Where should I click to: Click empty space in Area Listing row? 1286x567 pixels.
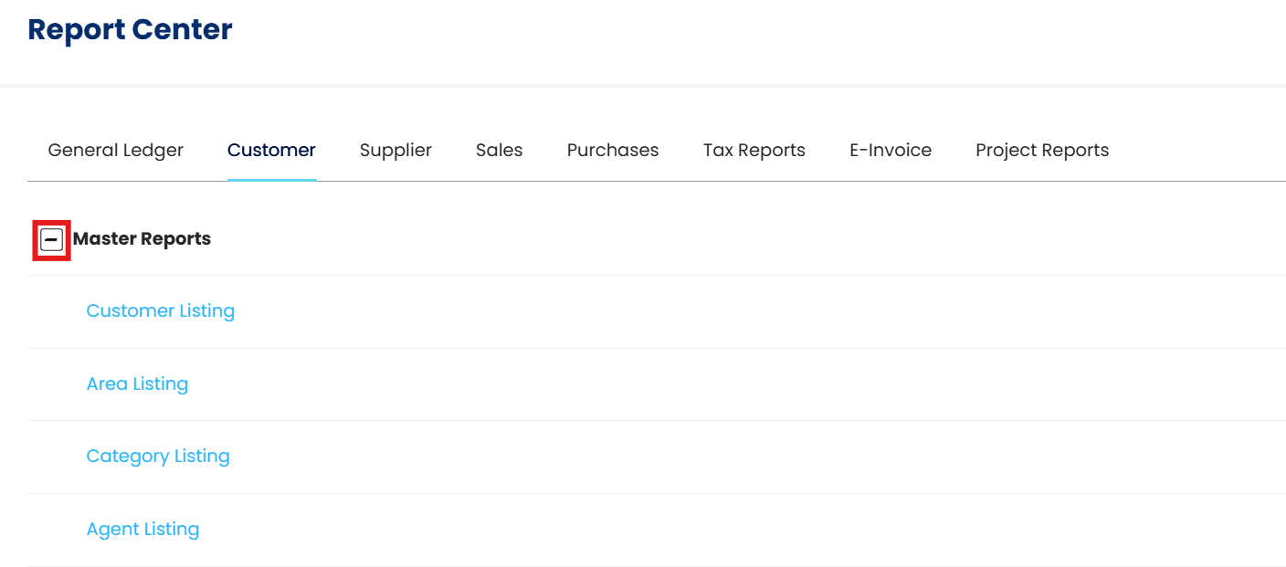[x=731, y=384]
